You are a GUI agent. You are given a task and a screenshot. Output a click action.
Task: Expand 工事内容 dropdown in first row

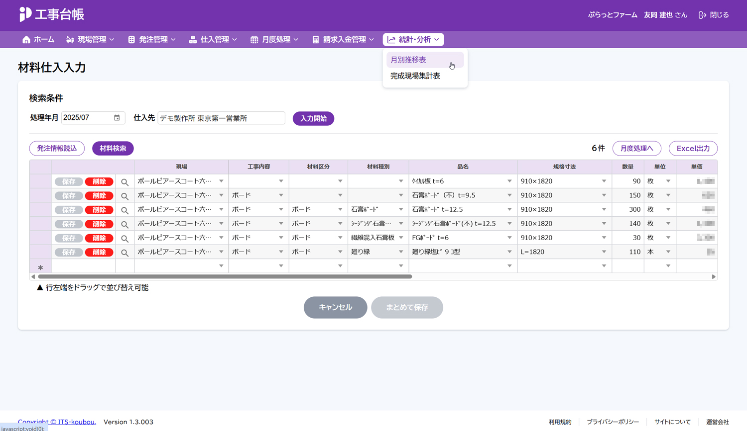pos(281,181)
